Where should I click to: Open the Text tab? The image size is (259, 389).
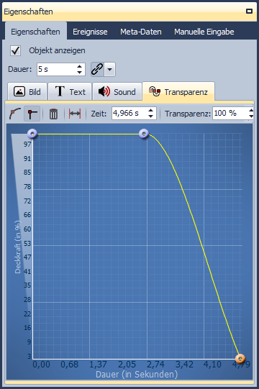click(70, 91)
